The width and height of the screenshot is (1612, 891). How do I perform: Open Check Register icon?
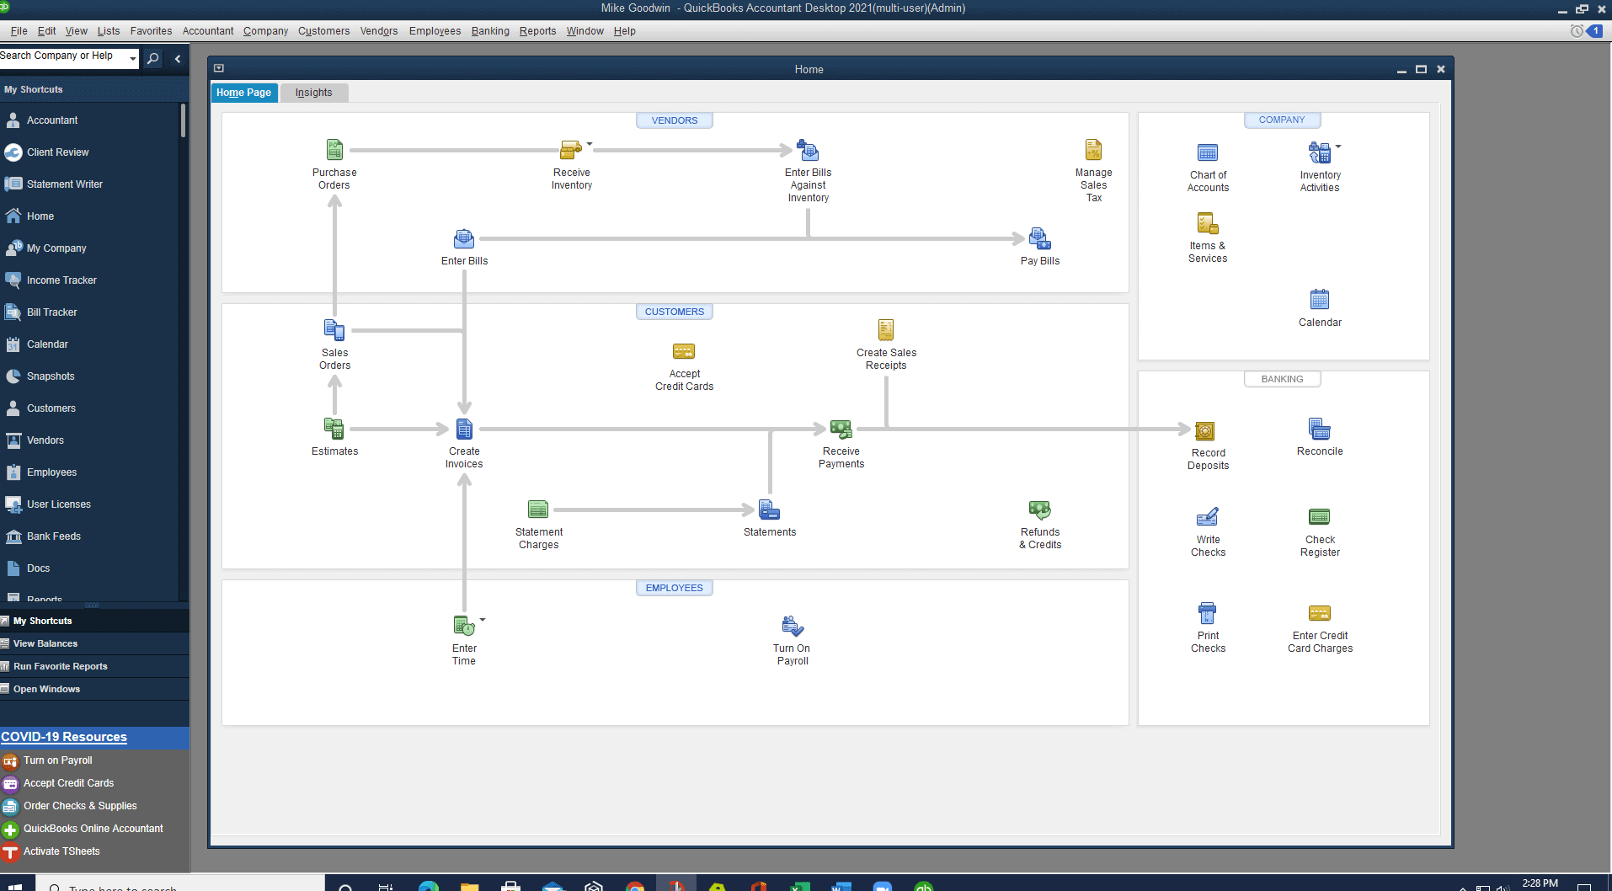[1320, 517]
